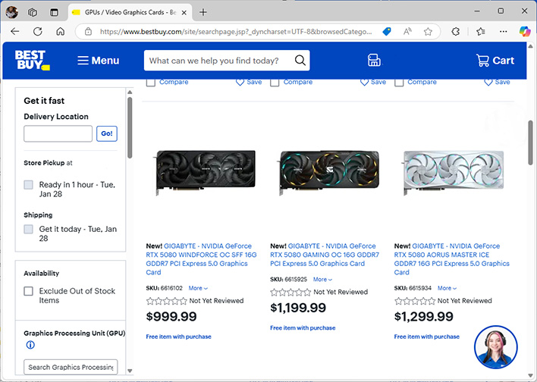Click the $999.99 price
537x382 pixels.
point(171,316)
